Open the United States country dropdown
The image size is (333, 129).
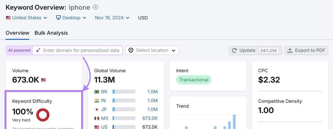27,18
